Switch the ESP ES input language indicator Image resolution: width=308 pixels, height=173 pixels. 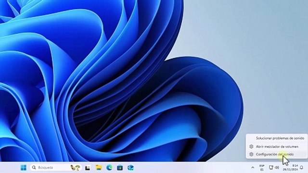[x=262, y=168]
